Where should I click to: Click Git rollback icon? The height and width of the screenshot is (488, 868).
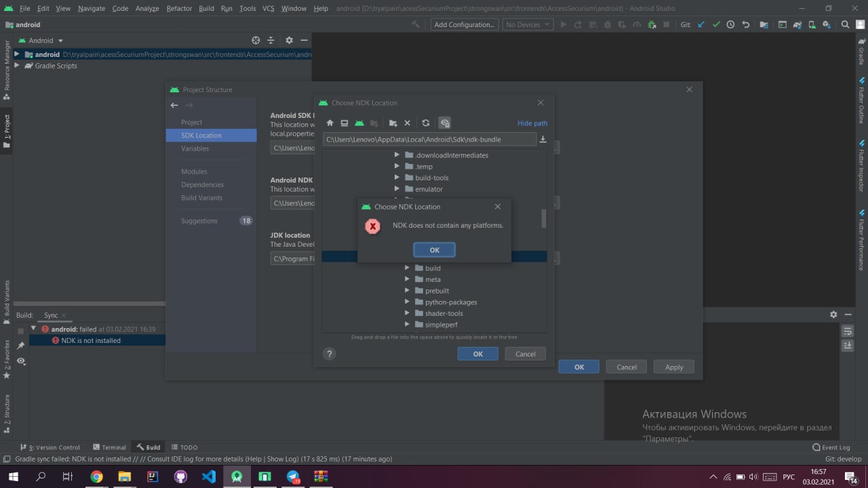click(x=746, y=24)
